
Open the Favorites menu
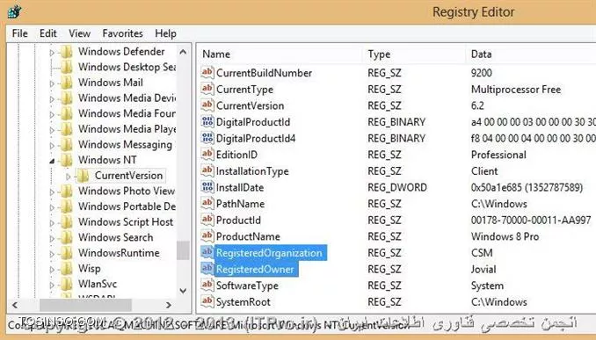point(122,33)
